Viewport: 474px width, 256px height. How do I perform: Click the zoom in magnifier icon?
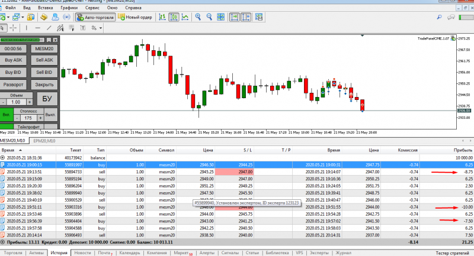198,17
